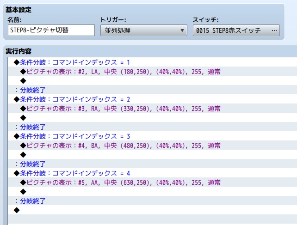Select the empty line under ピクチャの表示 #5

coord(153,192)
